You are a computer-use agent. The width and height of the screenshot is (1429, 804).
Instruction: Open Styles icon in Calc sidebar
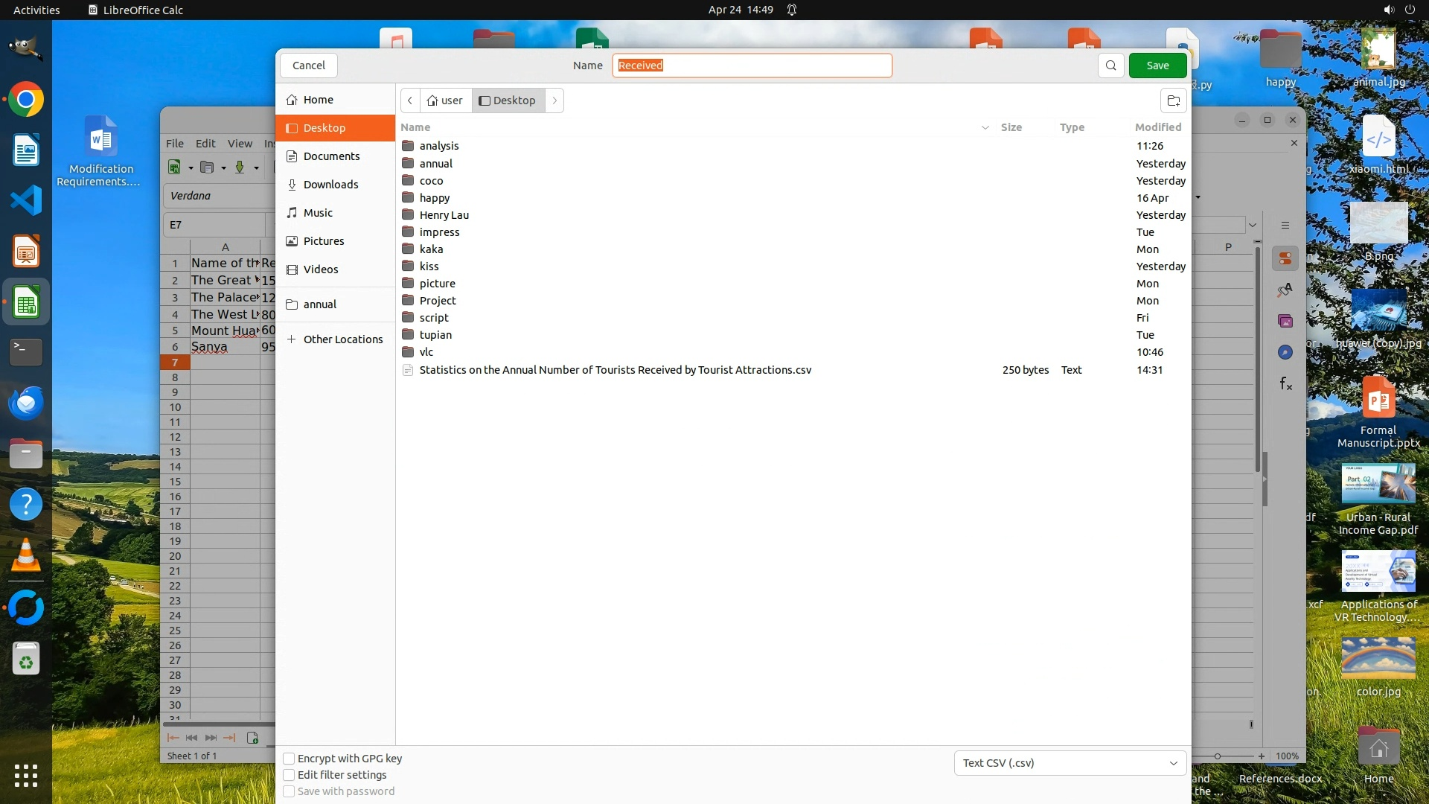coord(1285,290)
